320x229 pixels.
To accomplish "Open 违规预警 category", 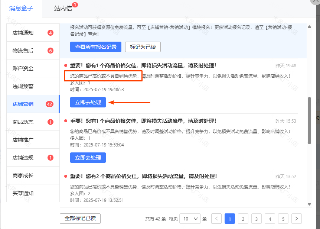I will click(23, 86).
